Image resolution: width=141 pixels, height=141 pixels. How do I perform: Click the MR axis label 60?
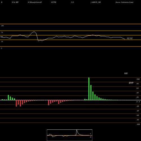(138, 88)
